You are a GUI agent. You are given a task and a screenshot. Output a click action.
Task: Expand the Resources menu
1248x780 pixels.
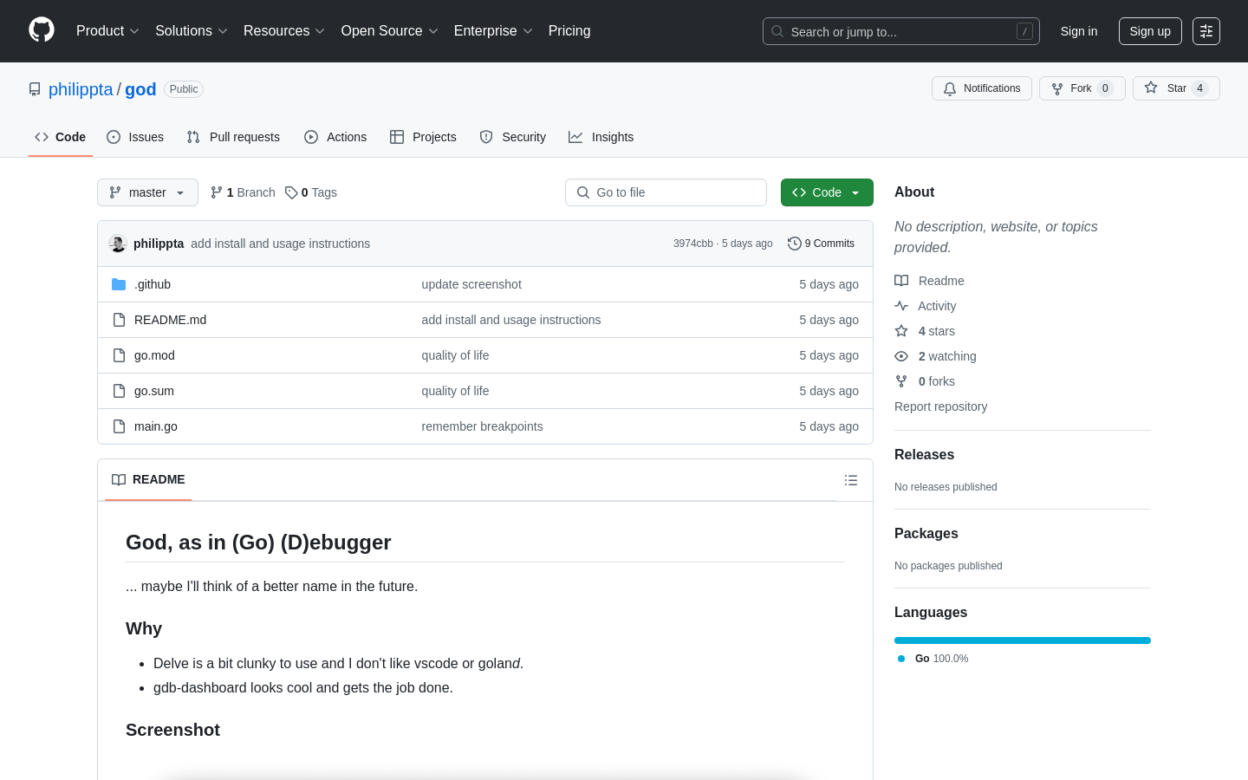click(283, 31)
